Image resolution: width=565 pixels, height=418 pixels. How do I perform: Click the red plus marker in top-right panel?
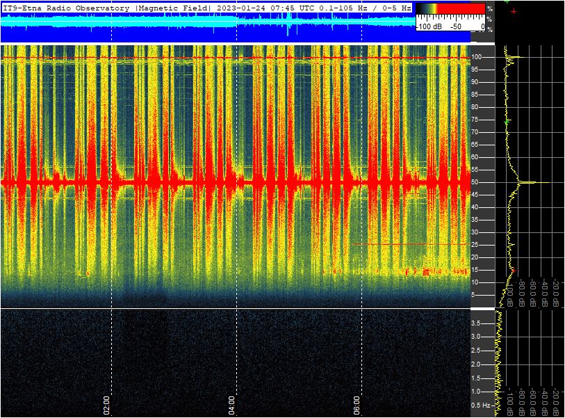[514, 12]
